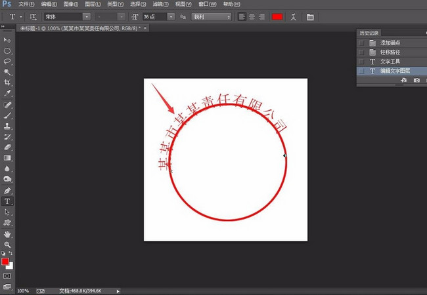The height and width of the screenshot is (295, 427).
Task: Click the 100% zoom level field in status bar
Action: tap(23, 290)
